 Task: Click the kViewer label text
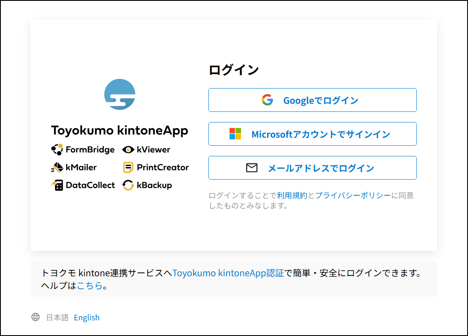[x=153, y=150]
